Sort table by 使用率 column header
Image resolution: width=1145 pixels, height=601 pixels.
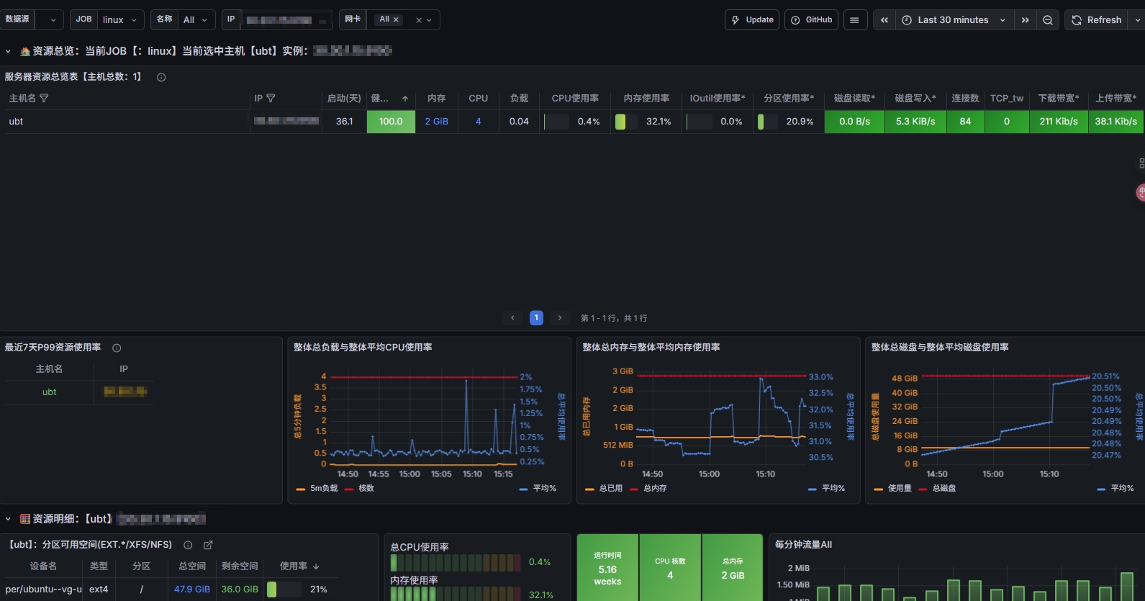299,566
